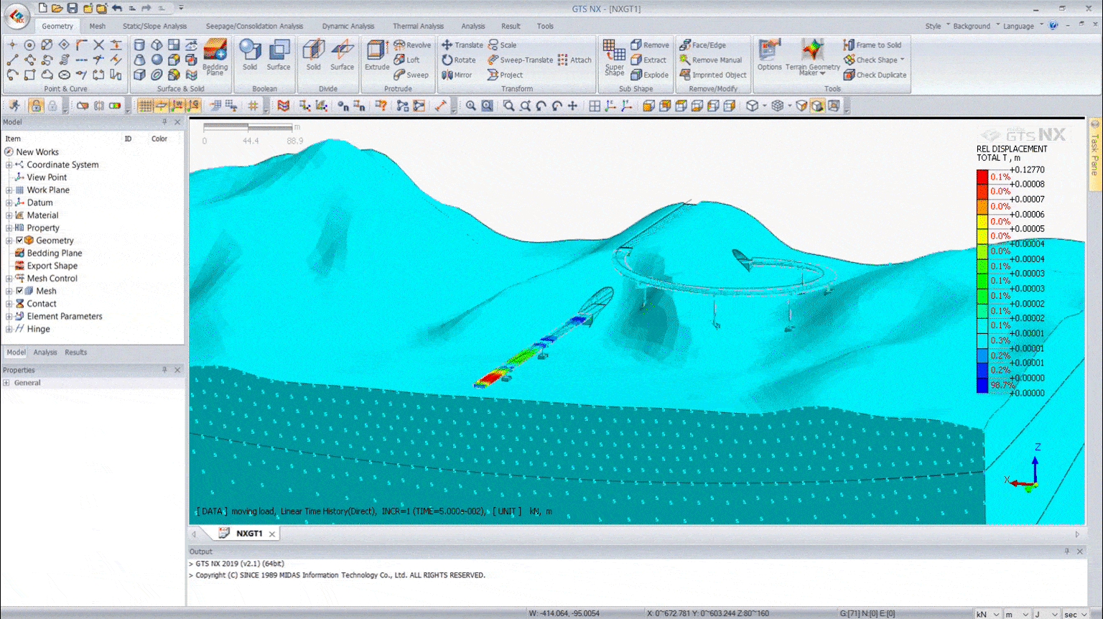Click the red legend color band
Viewport: 1103px width, 619px height.
click(982, 177)
